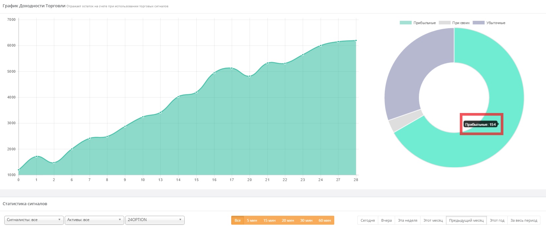Expand the Активы: все dropdown

pos(94,220)
